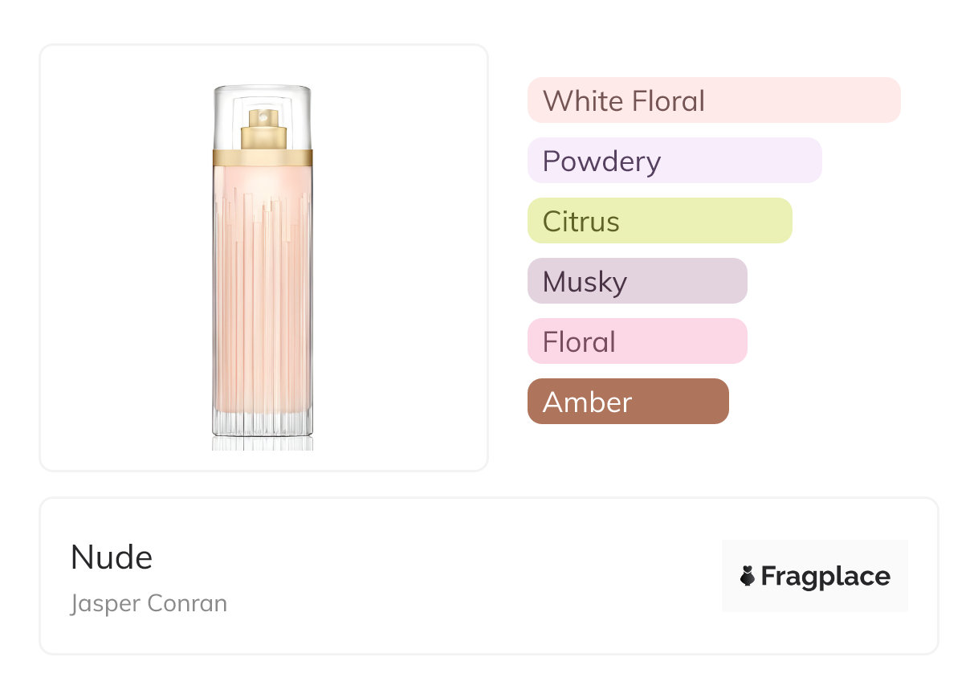Viewport: 978px width, 694px height.
Task: Select the Powdery accord bar
Action: click(674, 161)
